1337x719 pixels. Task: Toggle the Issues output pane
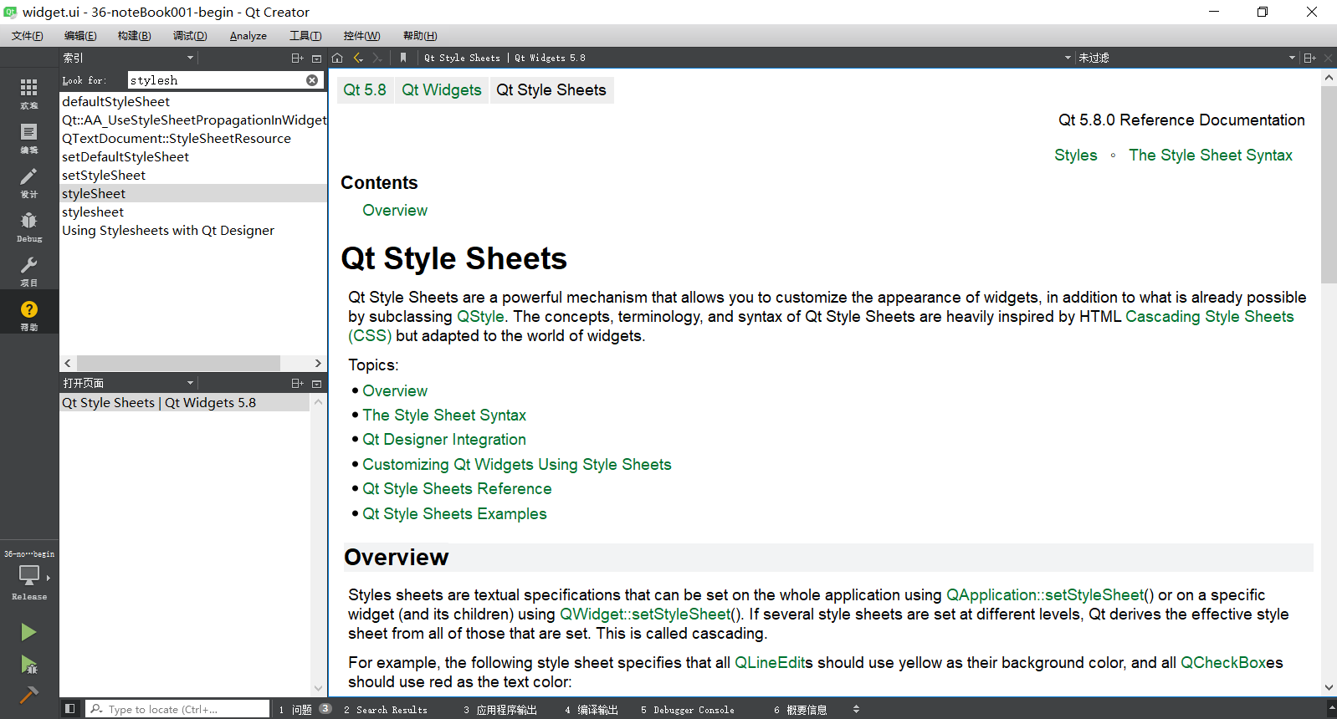pos(304,710)
